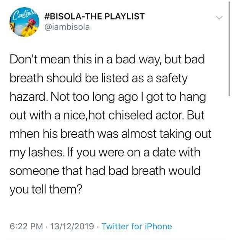Click the word 'iPhone' in source link

pos(158,226)
